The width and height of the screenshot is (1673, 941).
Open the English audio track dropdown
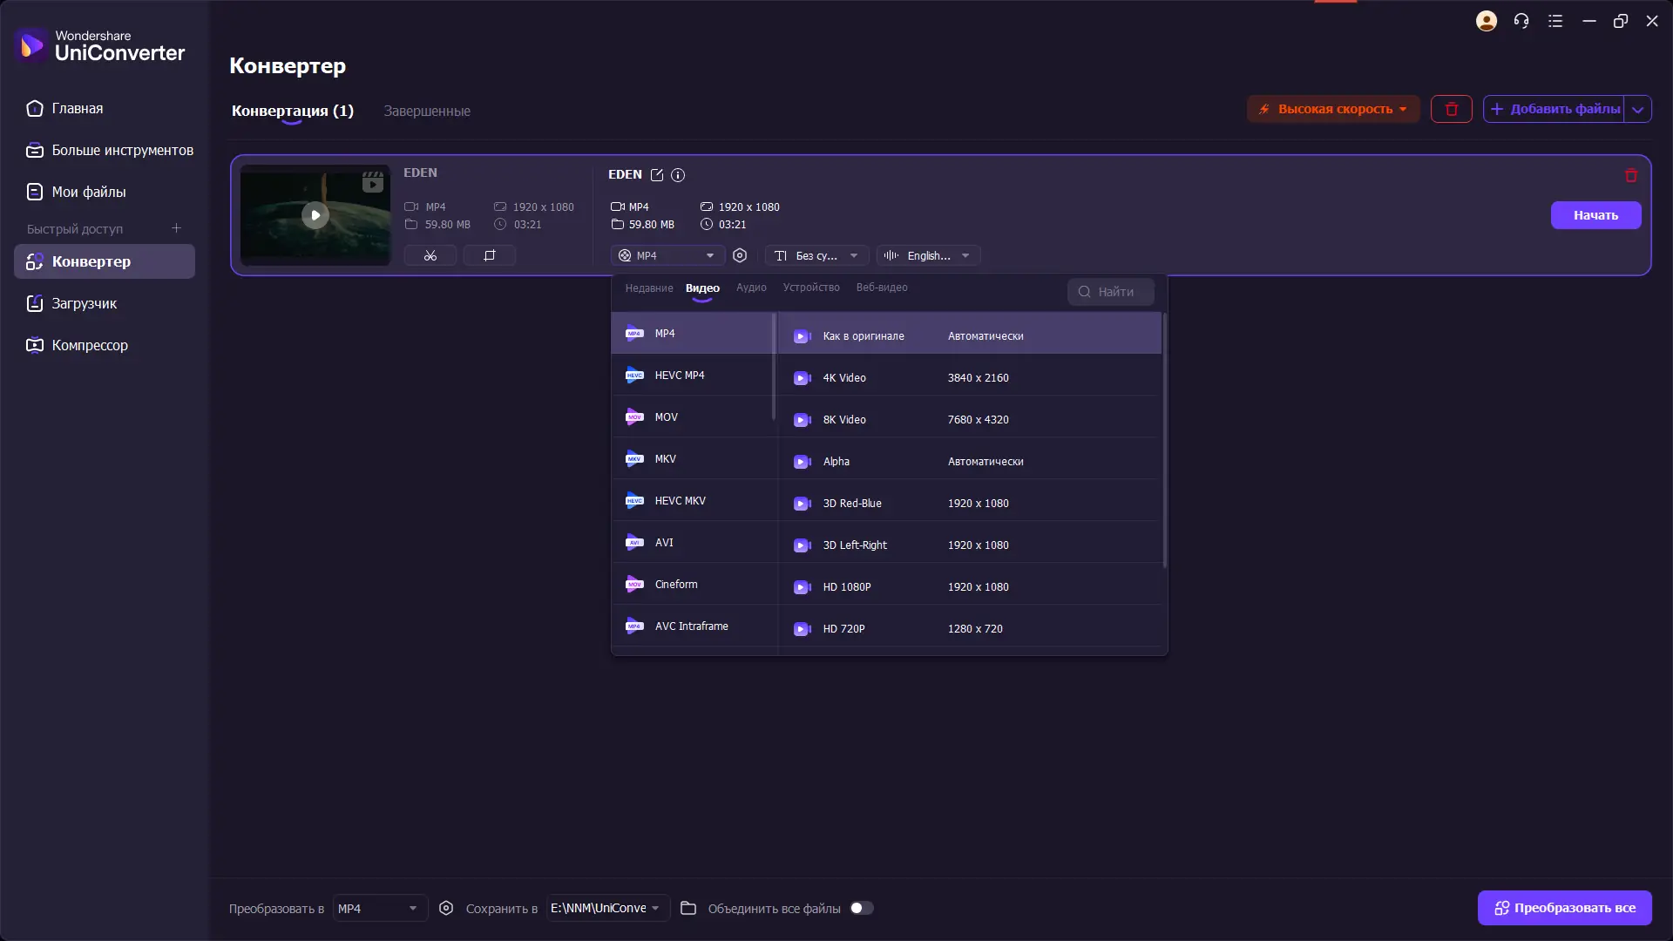tap(928, 255)
